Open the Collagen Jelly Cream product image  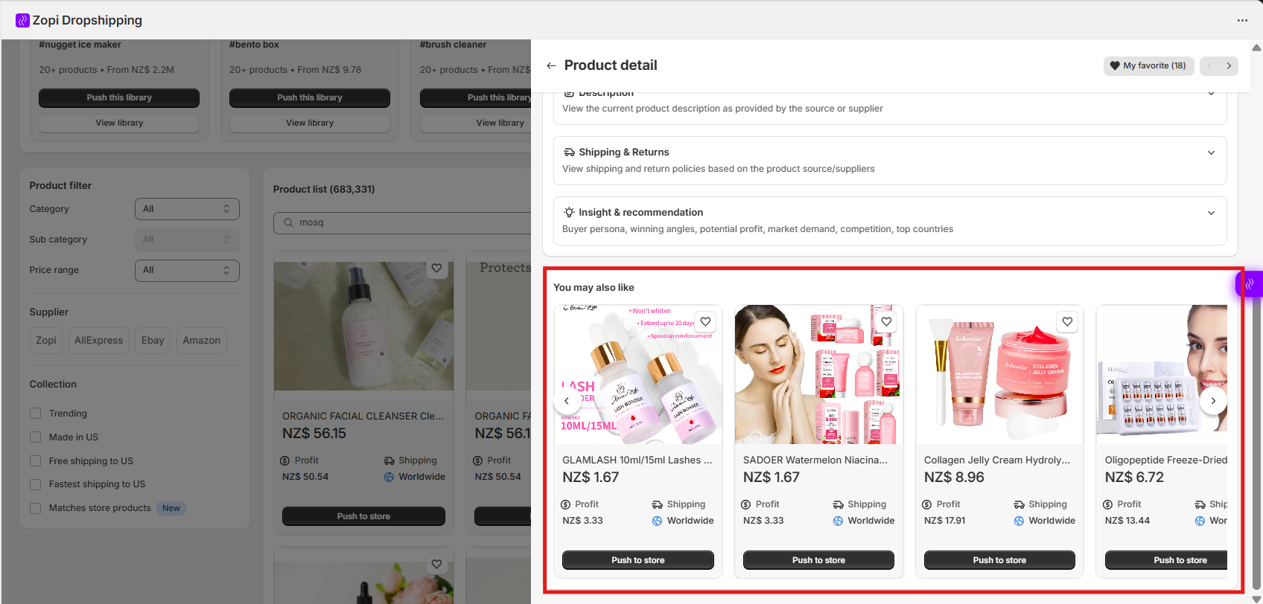coord(1000,375)
